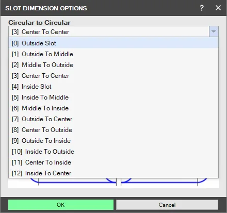Choose [1] Outside To Middle
The image size is (227, 213).
click(113, 54)
